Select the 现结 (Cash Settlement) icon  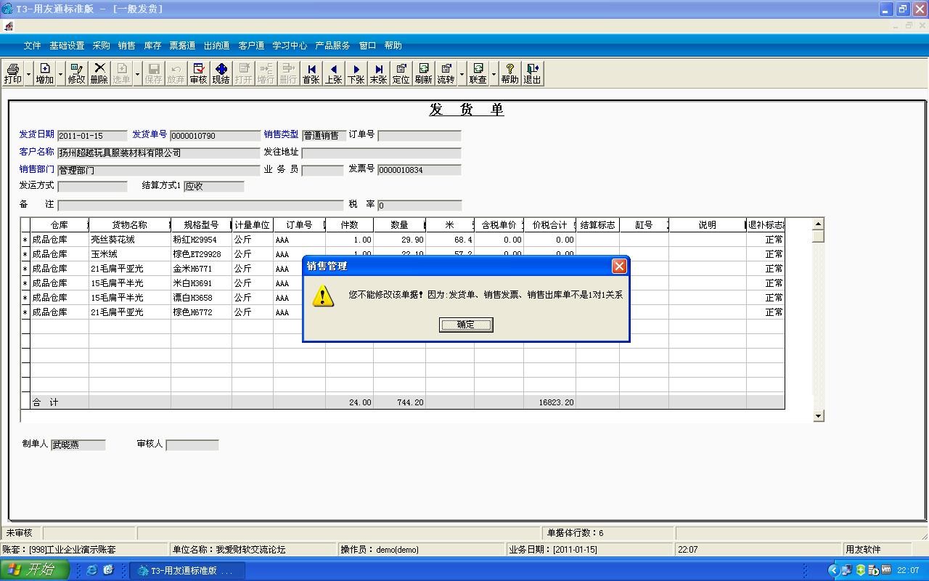click(221, 73)
